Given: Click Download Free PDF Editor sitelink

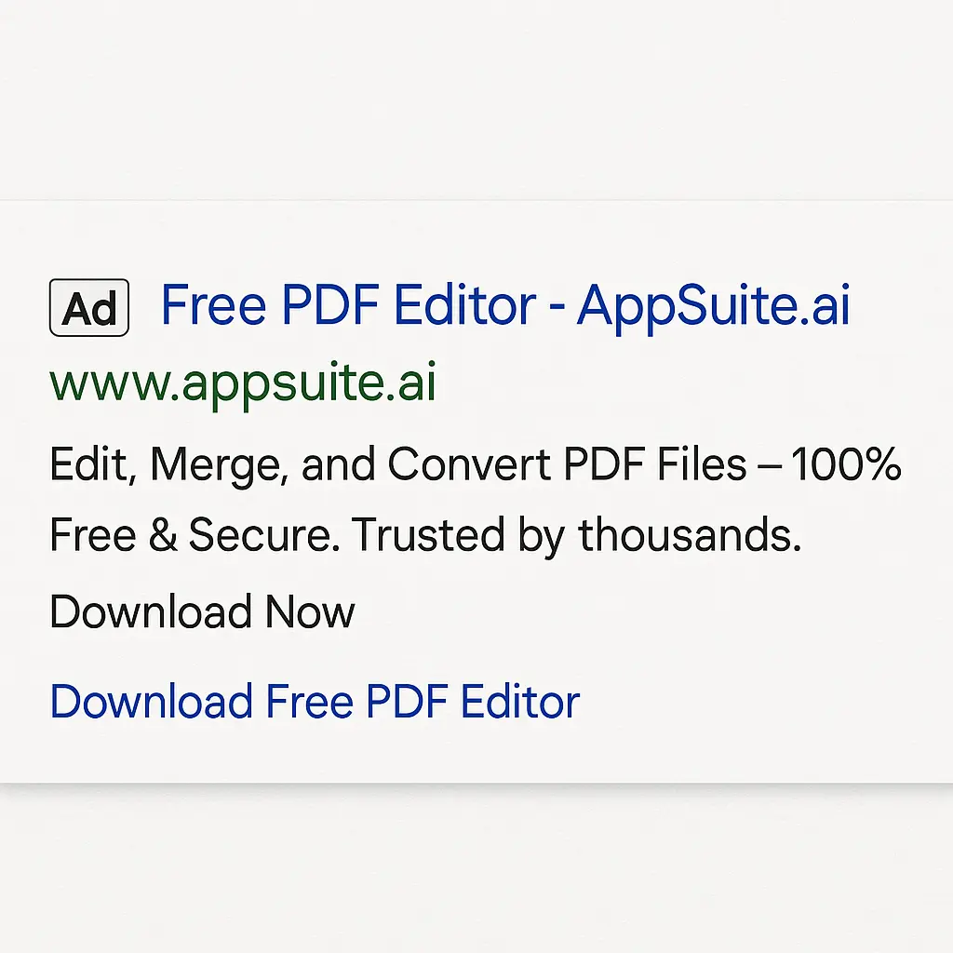Looking at the screenshot, I should point(314,701).
